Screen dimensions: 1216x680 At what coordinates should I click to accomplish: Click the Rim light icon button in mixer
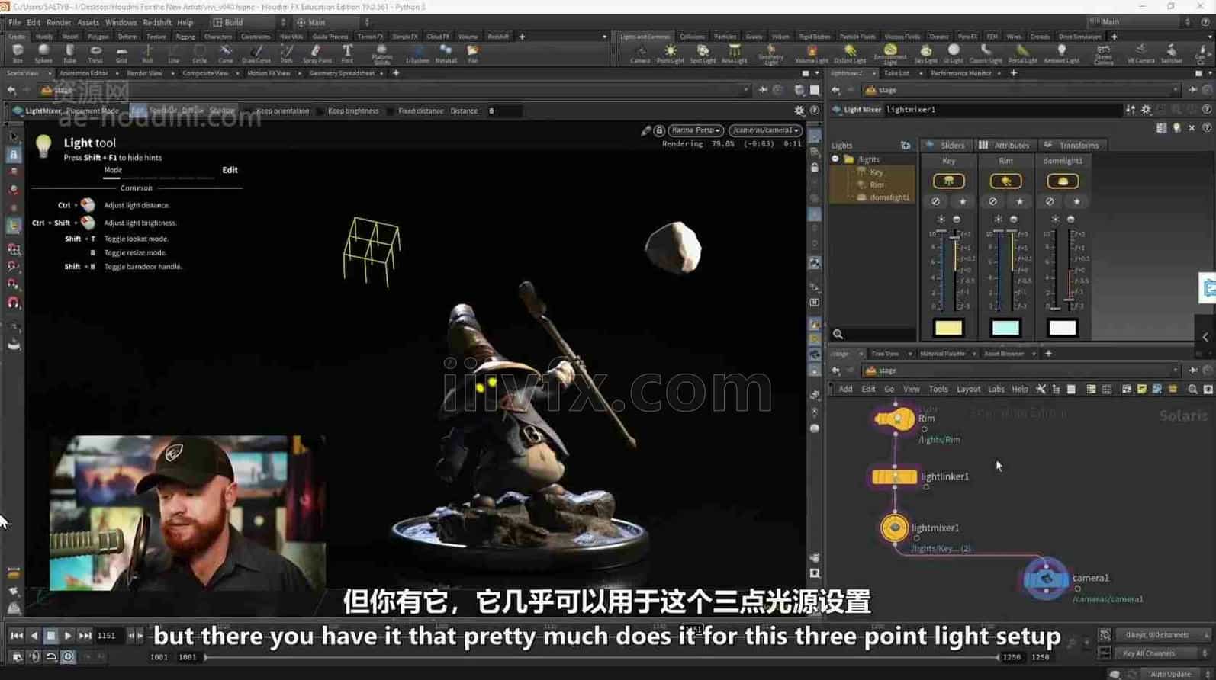[x=1005, y=181]
